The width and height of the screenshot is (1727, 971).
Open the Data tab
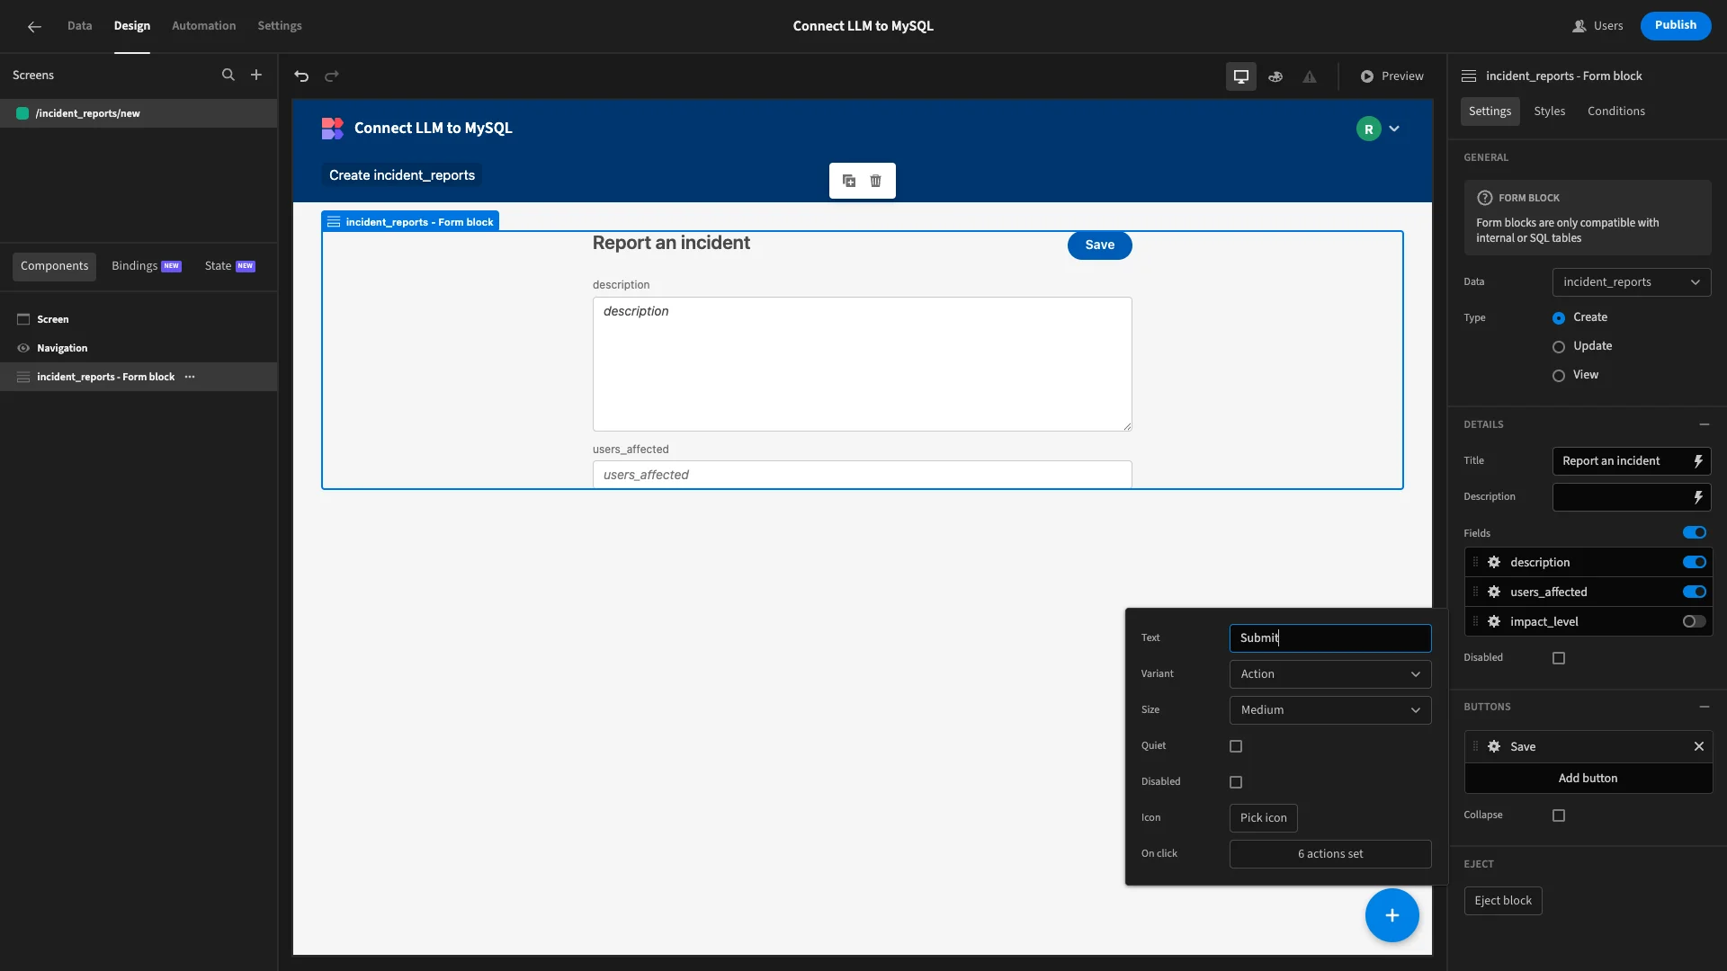pyautogui.click(x=79, y=26)
